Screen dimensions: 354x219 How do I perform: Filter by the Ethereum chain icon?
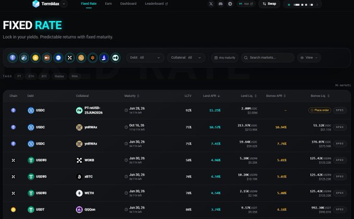click(x=13, y=58)
